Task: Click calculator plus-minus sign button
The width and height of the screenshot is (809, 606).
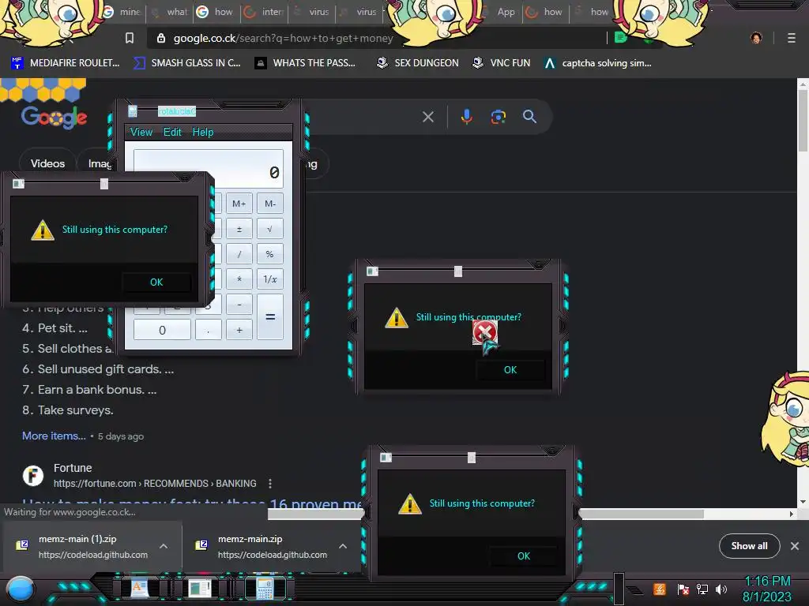Action: tap(239, 229)
